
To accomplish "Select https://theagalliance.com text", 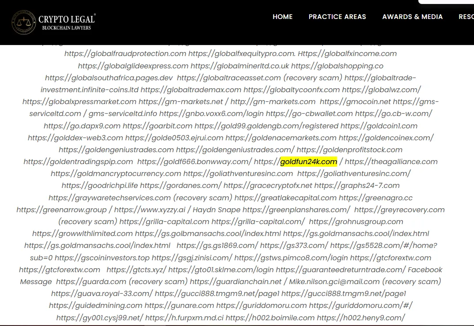I will (391, 161).
